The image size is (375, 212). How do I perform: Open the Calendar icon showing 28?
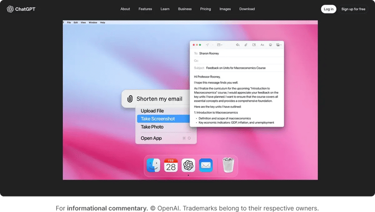[171, 166]
